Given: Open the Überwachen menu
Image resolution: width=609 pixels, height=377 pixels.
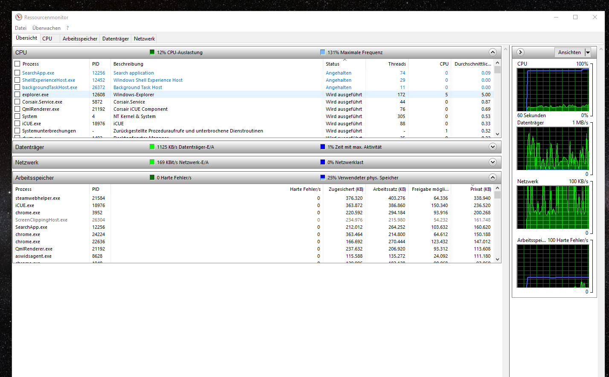Looking at the screenshot, I should (x=46, y=28).
